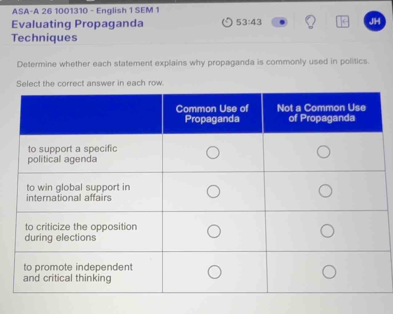Viewport: 393px width, 314px height.
Task: Click the collapse panel icon
Action: (343, 22)
